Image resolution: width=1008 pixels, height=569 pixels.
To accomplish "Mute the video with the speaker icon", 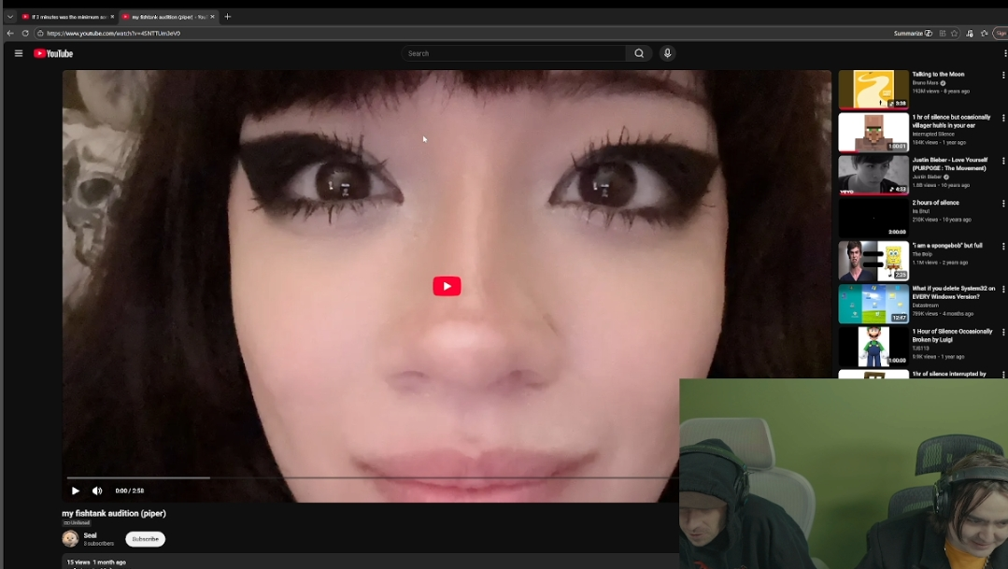I will point(97,491).
